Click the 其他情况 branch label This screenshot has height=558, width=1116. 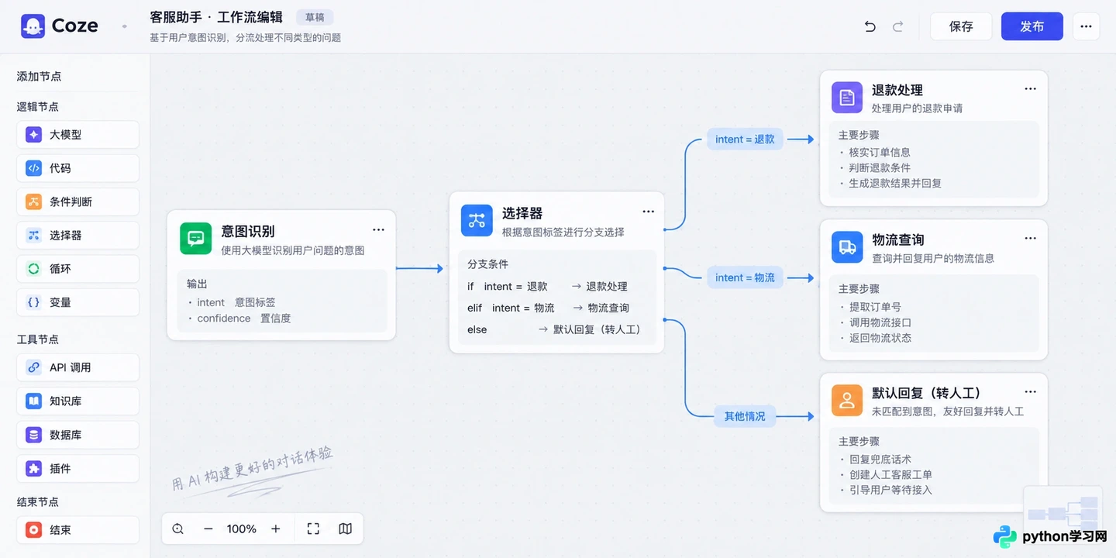pyautogui.click(x=745, y=416)
